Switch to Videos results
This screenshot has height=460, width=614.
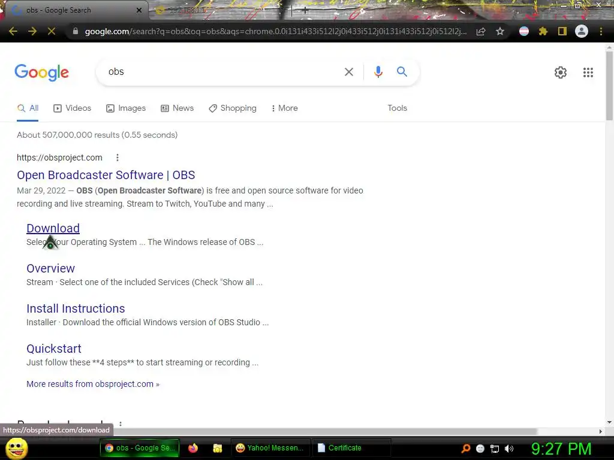pos(73,108)
